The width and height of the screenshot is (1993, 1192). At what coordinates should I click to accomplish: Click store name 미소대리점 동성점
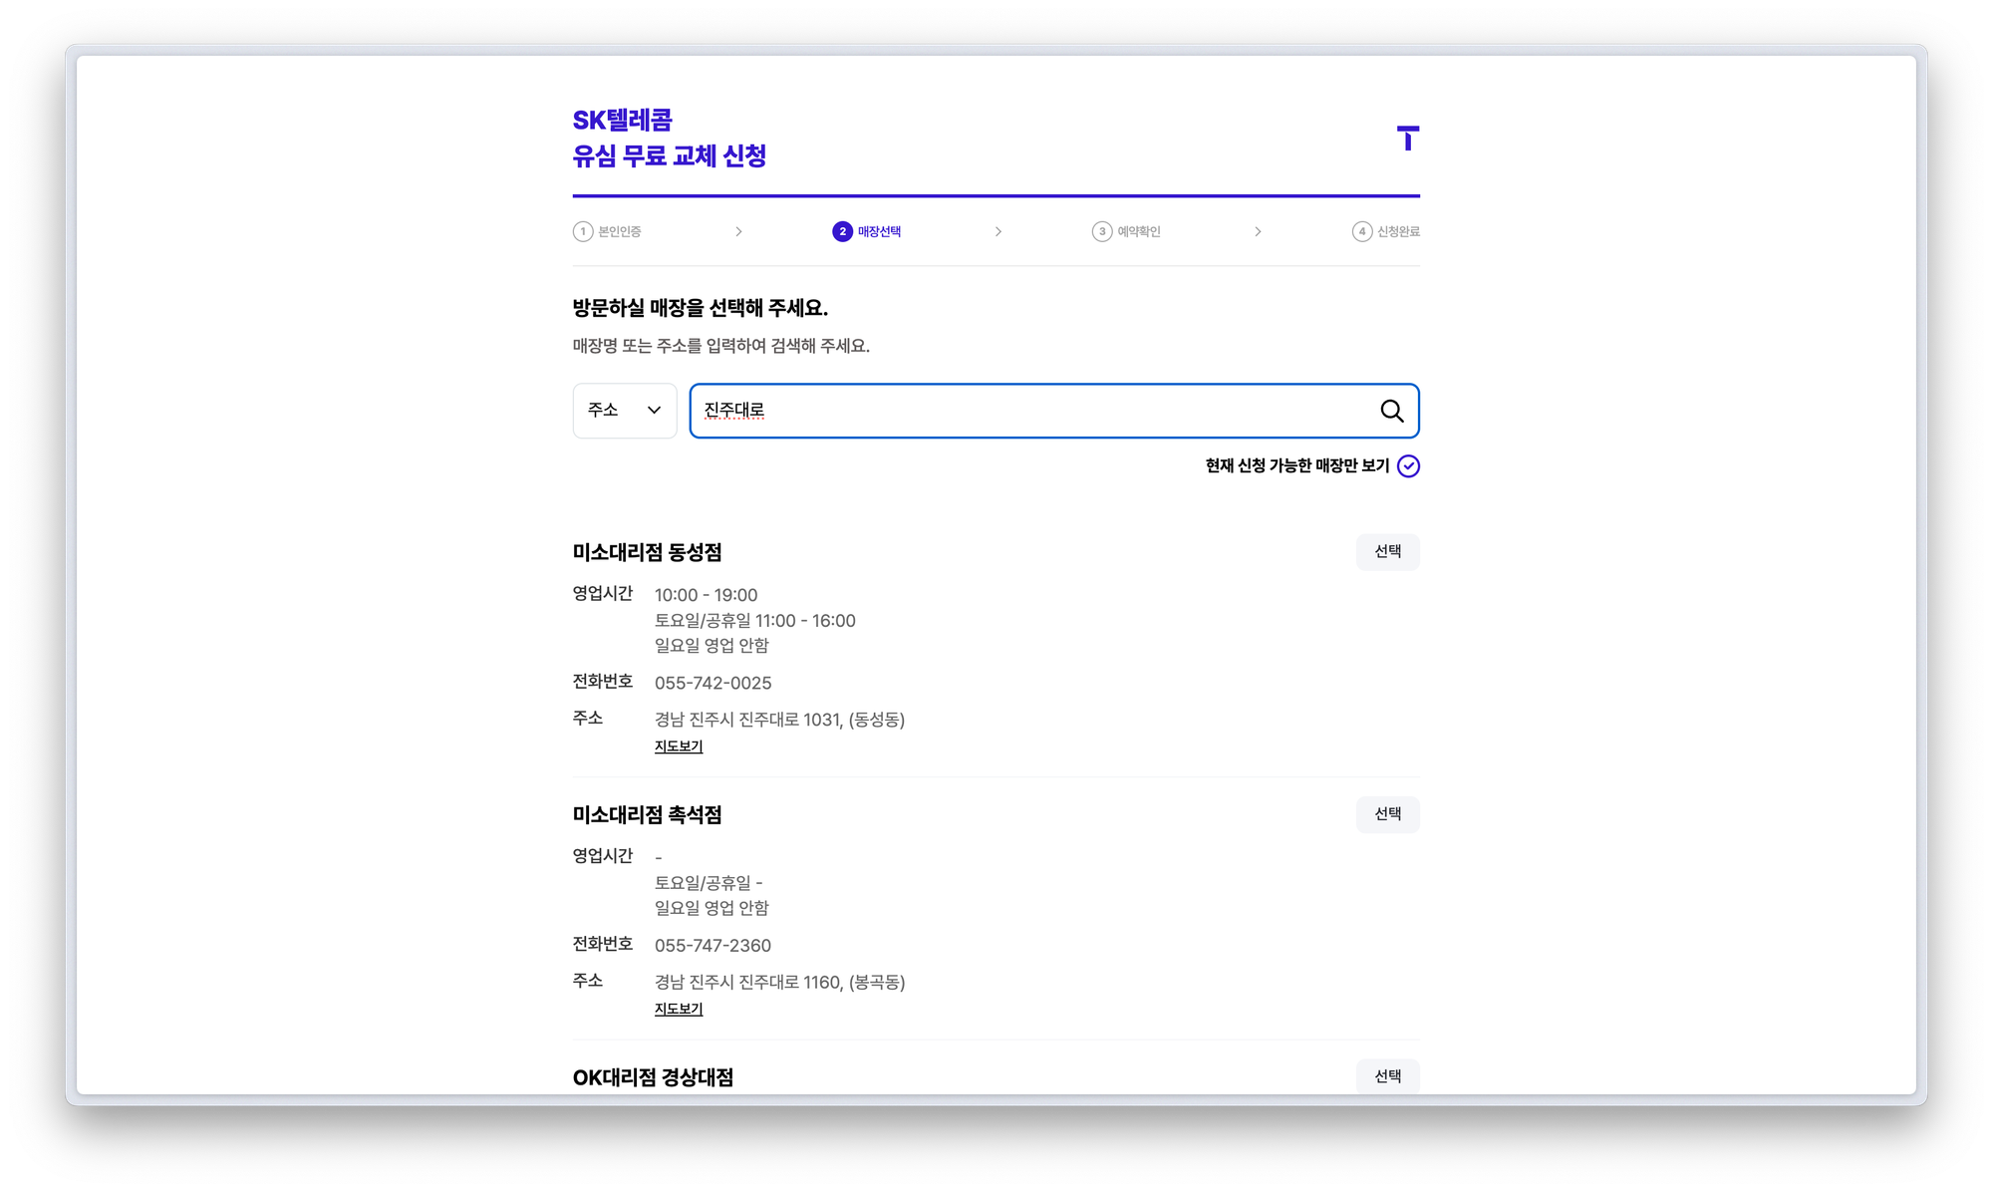coord(648,552)
